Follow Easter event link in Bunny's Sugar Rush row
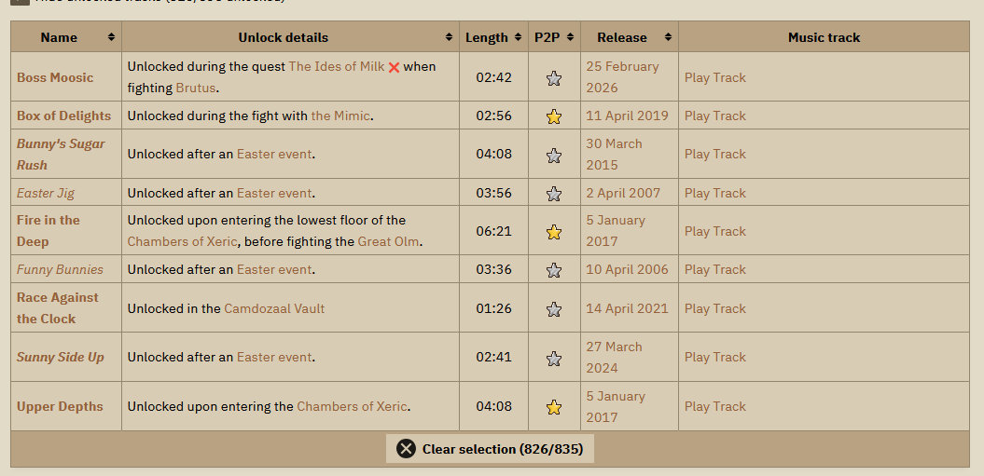984x476 pixels. (273, 154)
